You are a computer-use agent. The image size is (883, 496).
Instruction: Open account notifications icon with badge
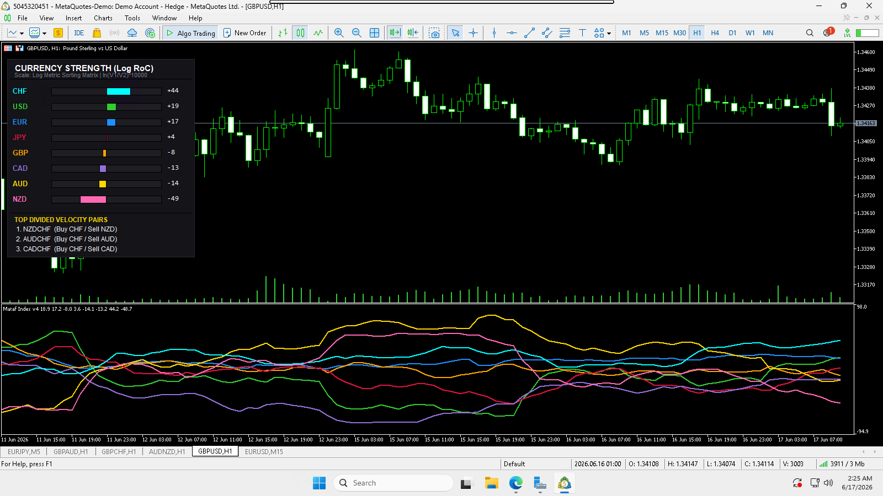[x=828, y=33]
